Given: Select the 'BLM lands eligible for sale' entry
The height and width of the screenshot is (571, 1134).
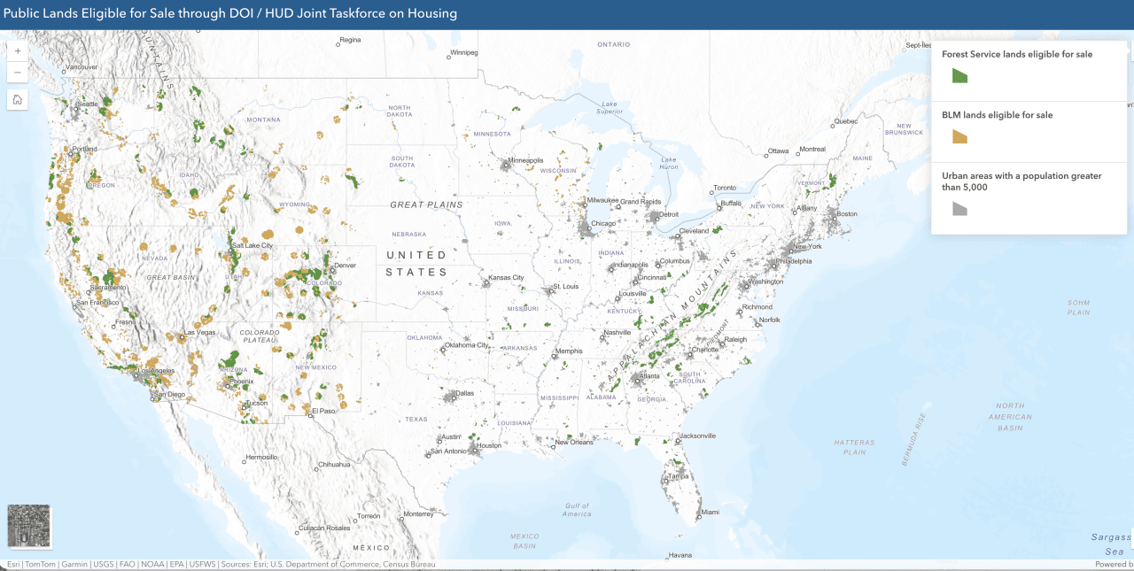Looking at the screenshot, I should coord(998,114).
